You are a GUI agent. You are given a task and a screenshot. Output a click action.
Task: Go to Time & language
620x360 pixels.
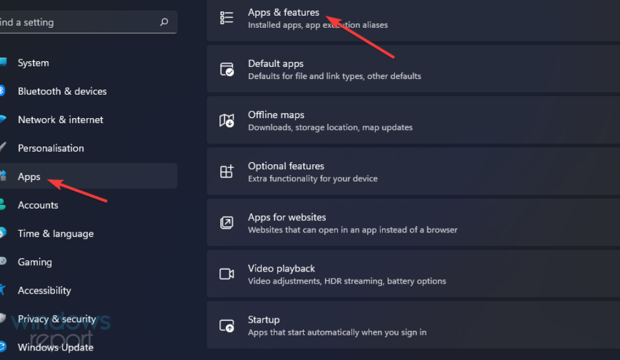click(x=56, y=234)
